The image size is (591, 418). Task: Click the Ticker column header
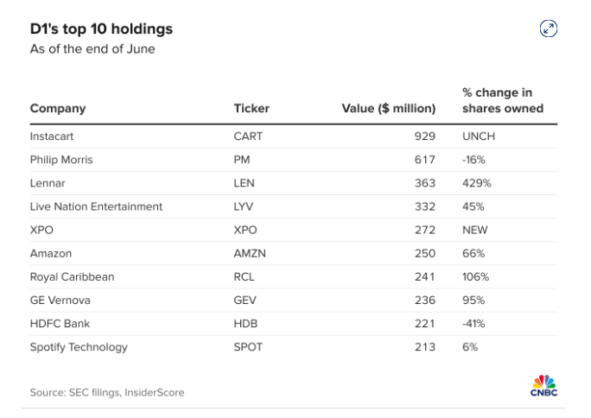(251, 109)
